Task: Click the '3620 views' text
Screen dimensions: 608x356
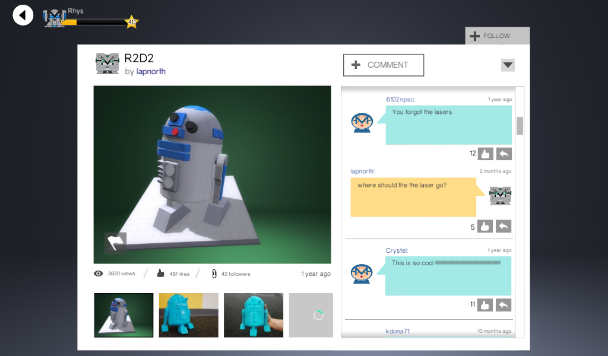Action: pyautogui.click(x=121, y=274)
